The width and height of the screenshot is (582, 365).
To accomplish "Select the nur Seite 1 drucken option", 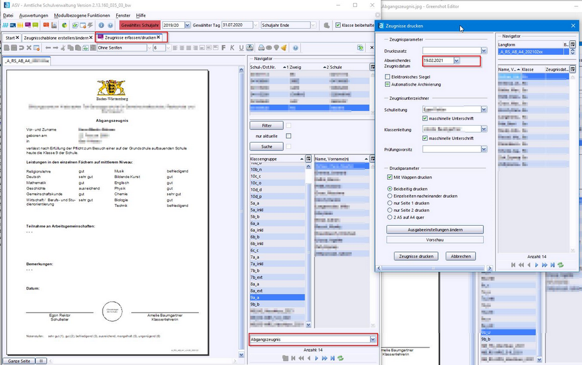I will tap(390, 203).
